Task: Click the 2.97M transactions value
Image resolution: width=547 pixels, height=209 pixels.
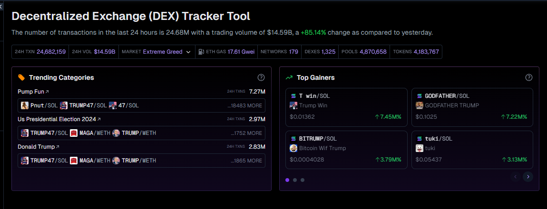Action: pyautogui.click(x=257, y=119)
